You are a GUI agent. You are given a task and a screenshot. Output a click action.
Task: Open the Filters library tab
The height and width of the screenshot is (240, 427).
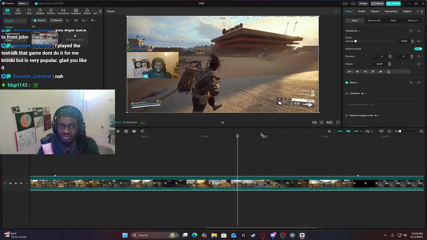[x=87, y=11]
